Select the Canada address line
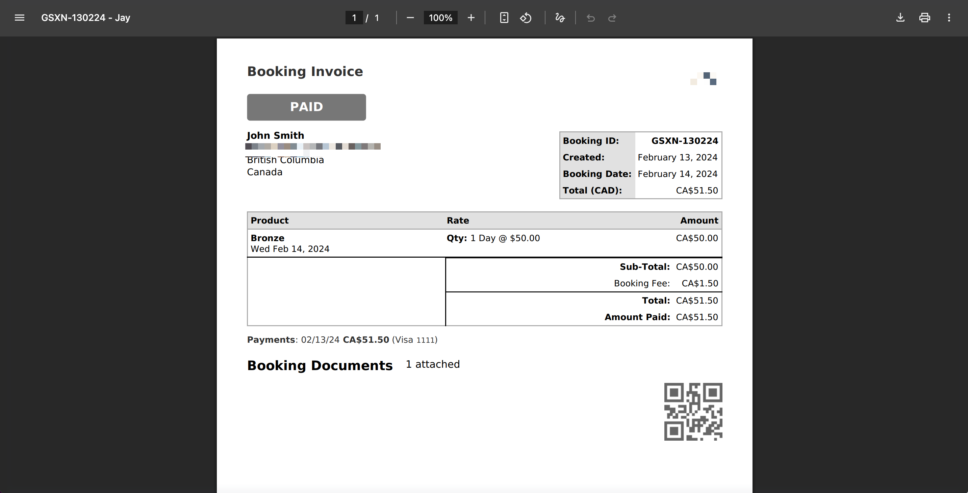Viewport: 968px width, 493px height. [264, 172]
